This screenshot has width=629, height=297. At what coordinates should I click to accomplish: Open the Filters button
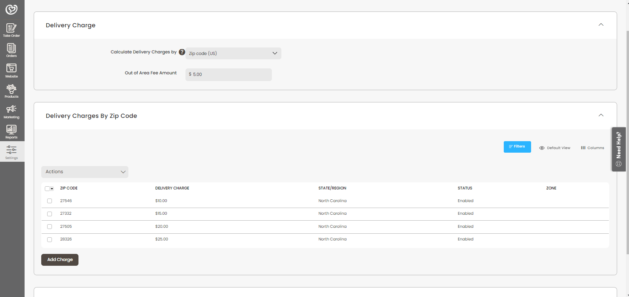[517, 147]
